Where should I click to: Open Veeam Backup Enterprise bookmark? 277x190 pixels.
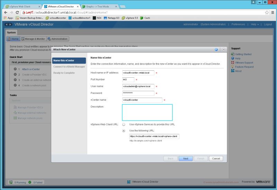point(29,18)
